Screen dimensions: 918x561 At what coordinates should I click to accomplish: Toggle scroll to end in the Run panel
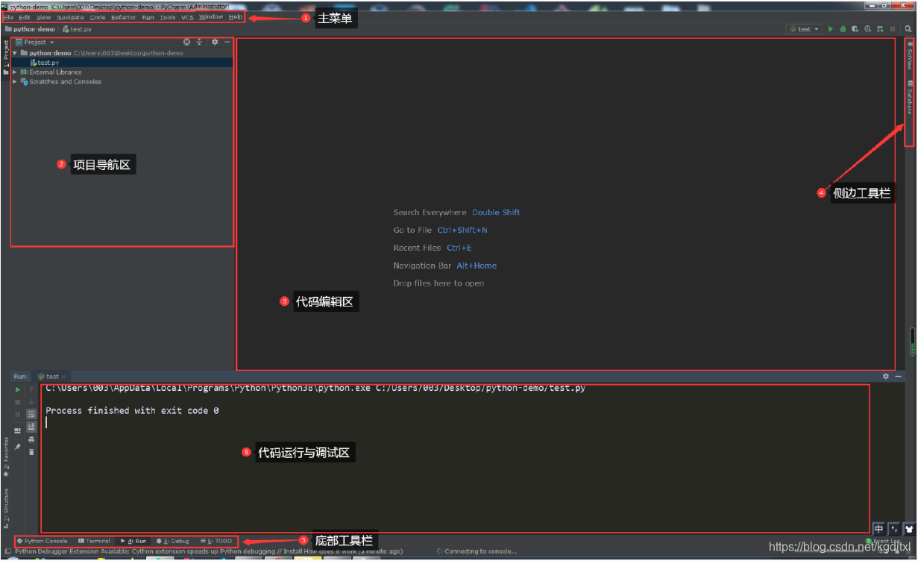tap(31, 427)
